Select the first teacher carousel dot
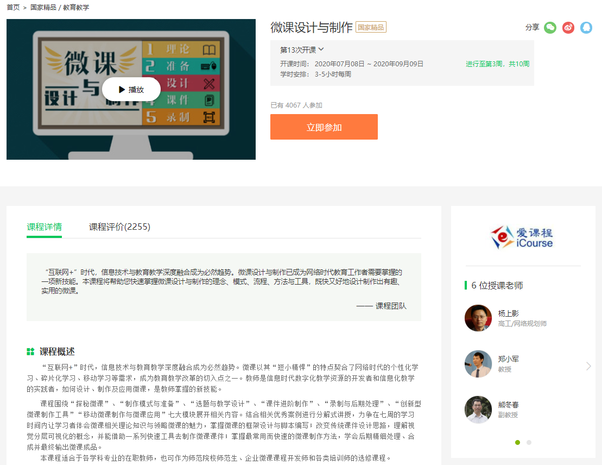 pyautogui.click(x=517, y=442)
